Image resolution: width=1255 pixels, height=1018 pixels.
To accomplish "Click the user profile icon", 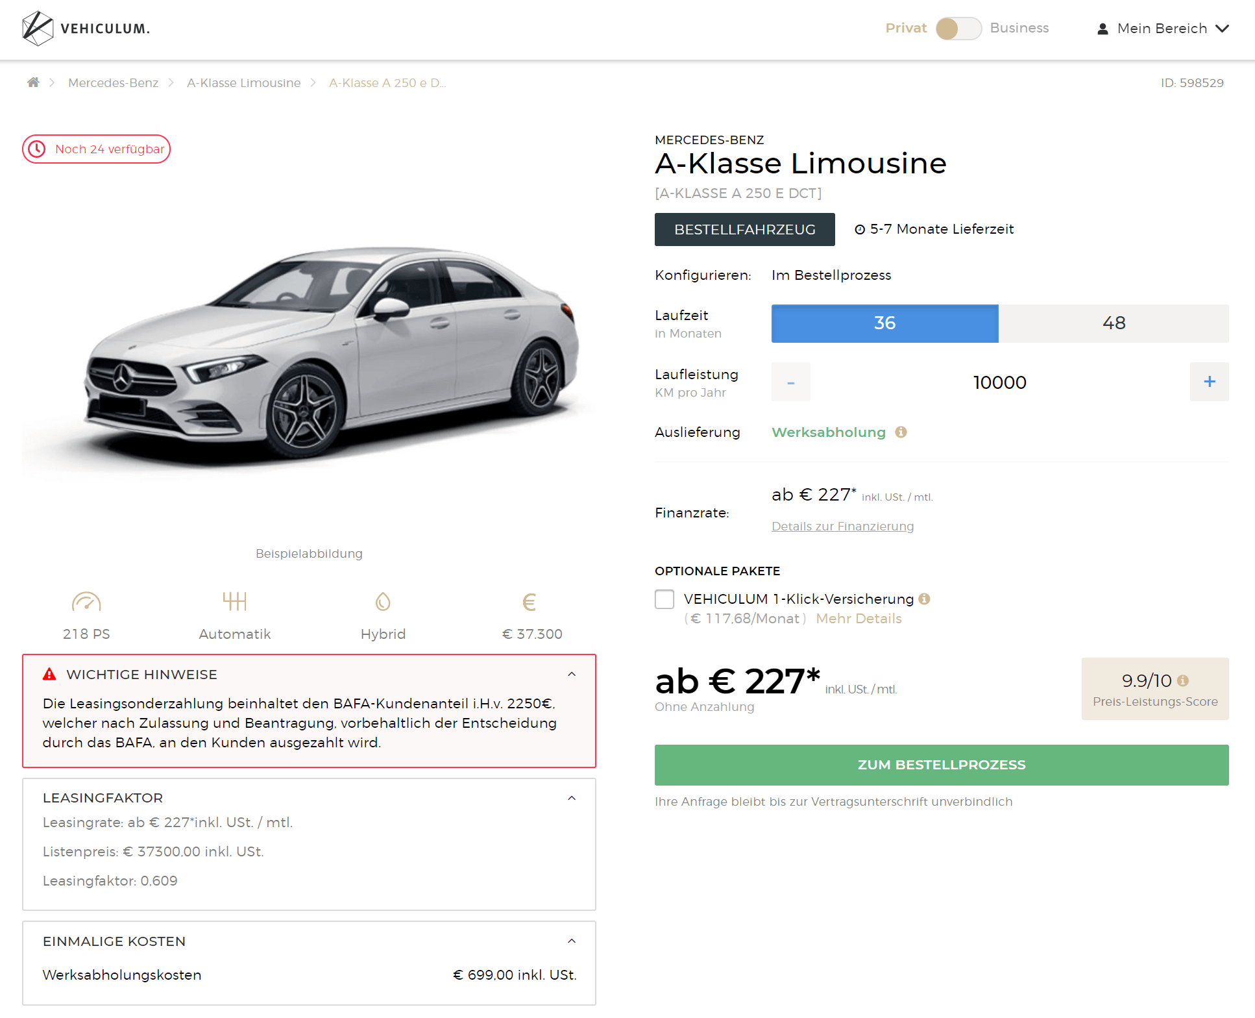I will coord(1103,29).
